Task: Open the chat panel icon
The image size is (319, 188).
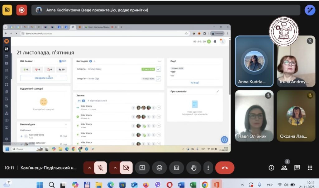Action: click(x=297, y=168)
